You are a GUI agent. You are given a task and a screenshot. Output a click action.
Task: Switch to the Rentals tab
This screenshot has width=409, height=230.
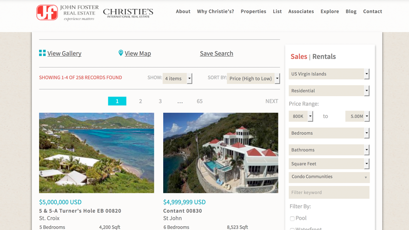324,57
